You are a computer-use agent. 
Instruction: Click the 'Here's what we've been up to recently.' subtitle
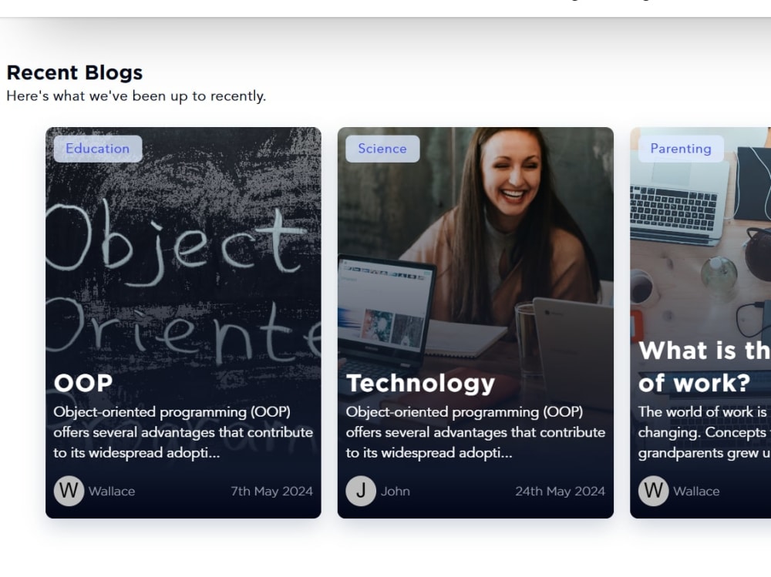click(x=136, y=96)
